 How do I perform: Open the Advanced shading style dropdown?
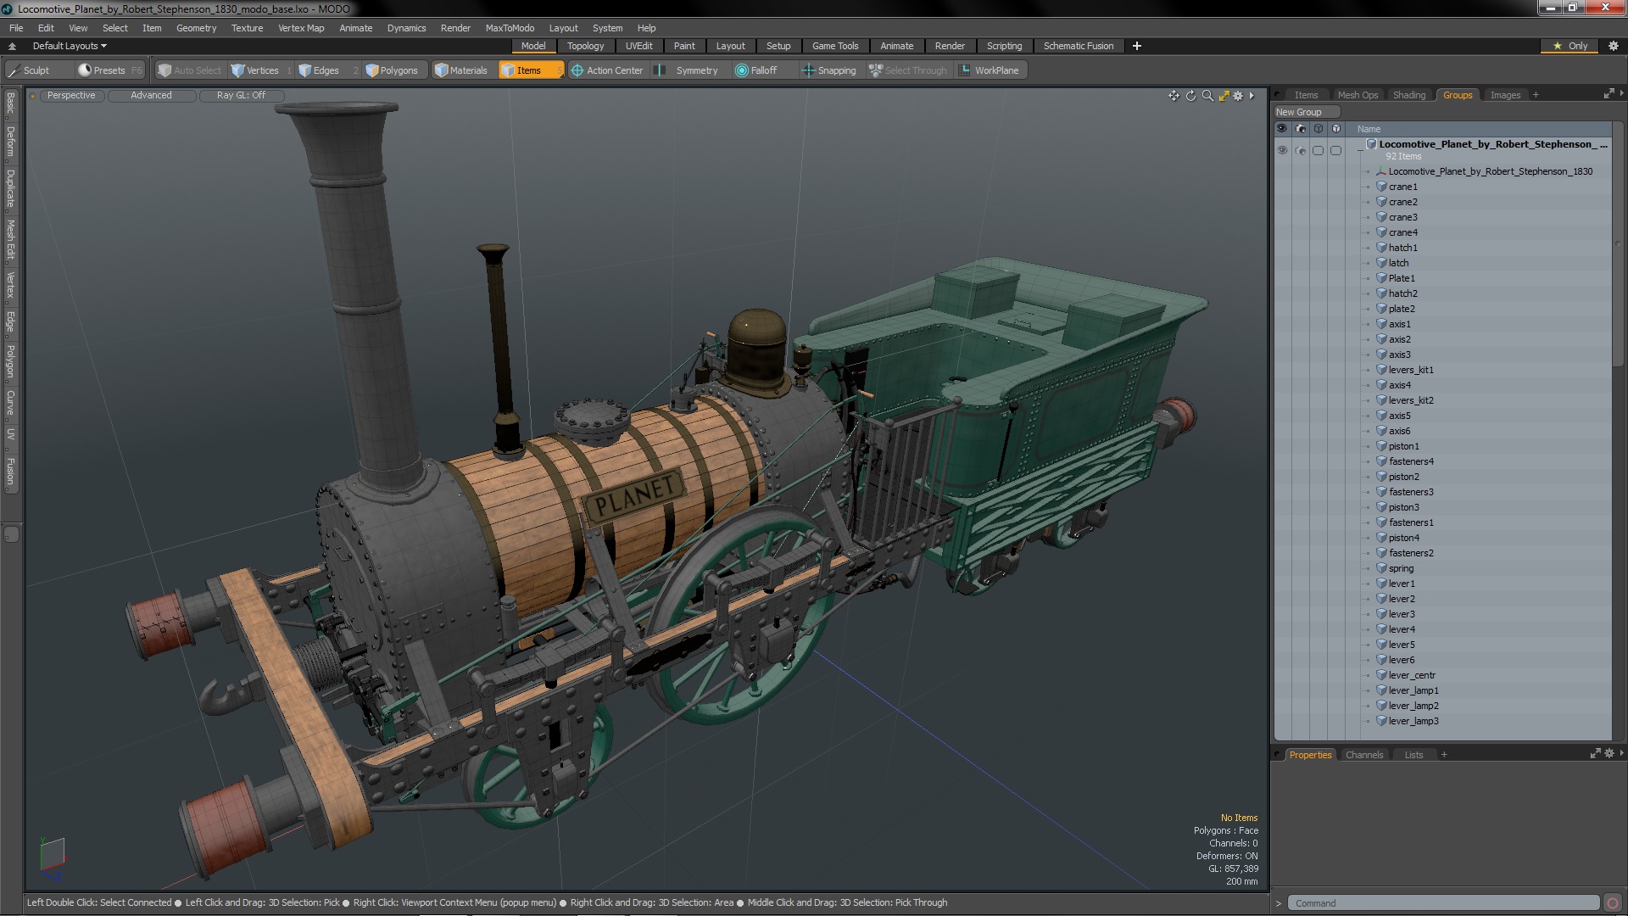151,96
